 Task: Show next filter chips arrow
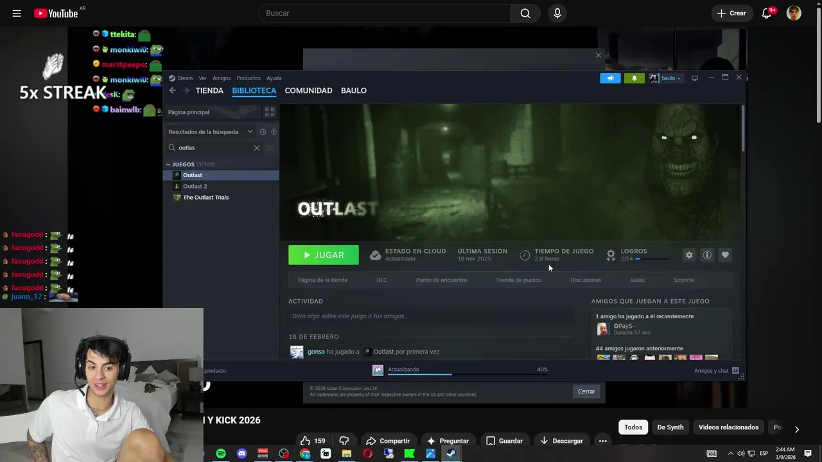(x=796, y=429)
